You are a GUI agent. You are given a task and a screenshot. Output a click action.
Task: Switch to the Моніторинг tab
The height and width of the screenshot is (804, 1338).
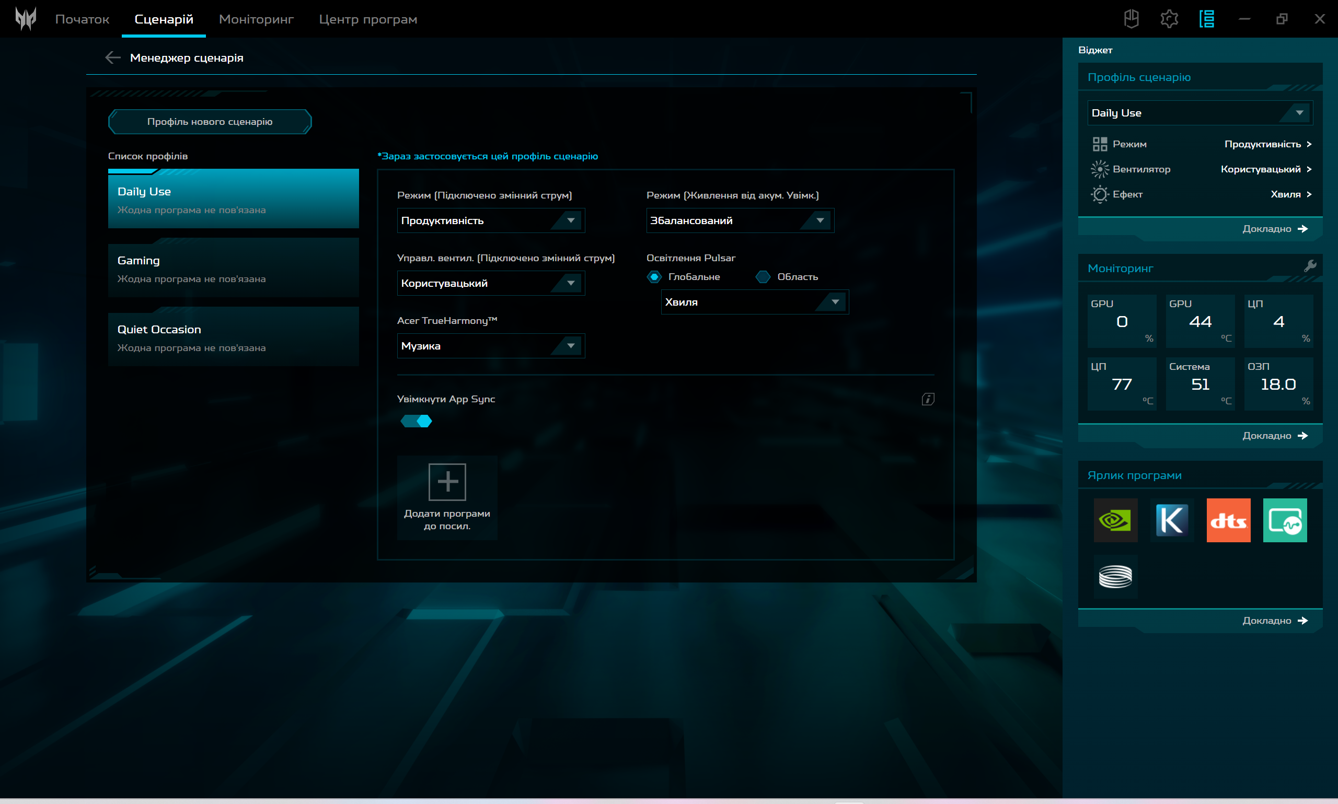tap(256, 19)
